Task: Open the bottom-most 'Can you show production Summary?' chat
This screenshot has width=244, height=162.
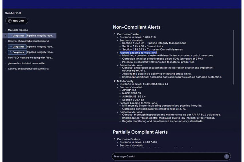Action: pos(28,69)
